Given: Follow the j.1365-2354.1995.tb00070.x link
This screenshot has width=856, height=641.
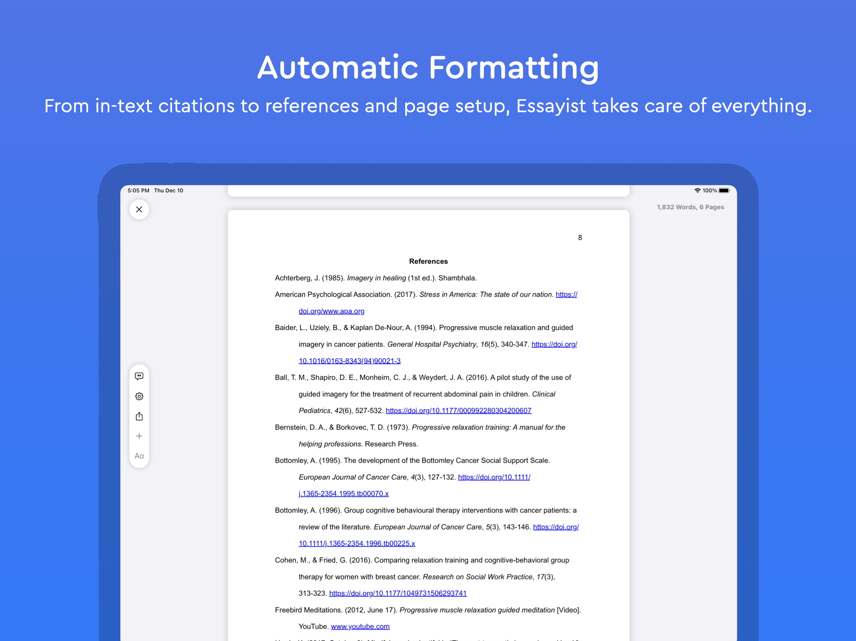Looking at the screenshot, I should click(343, 494).
